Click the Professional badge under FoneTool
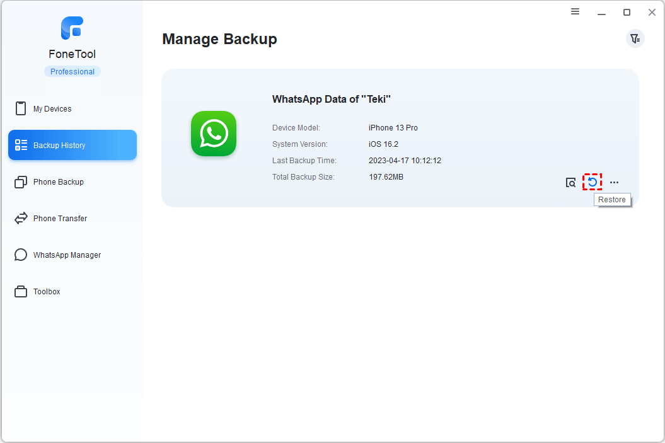This screenshot has width=665, height=443. click(72, 71)
